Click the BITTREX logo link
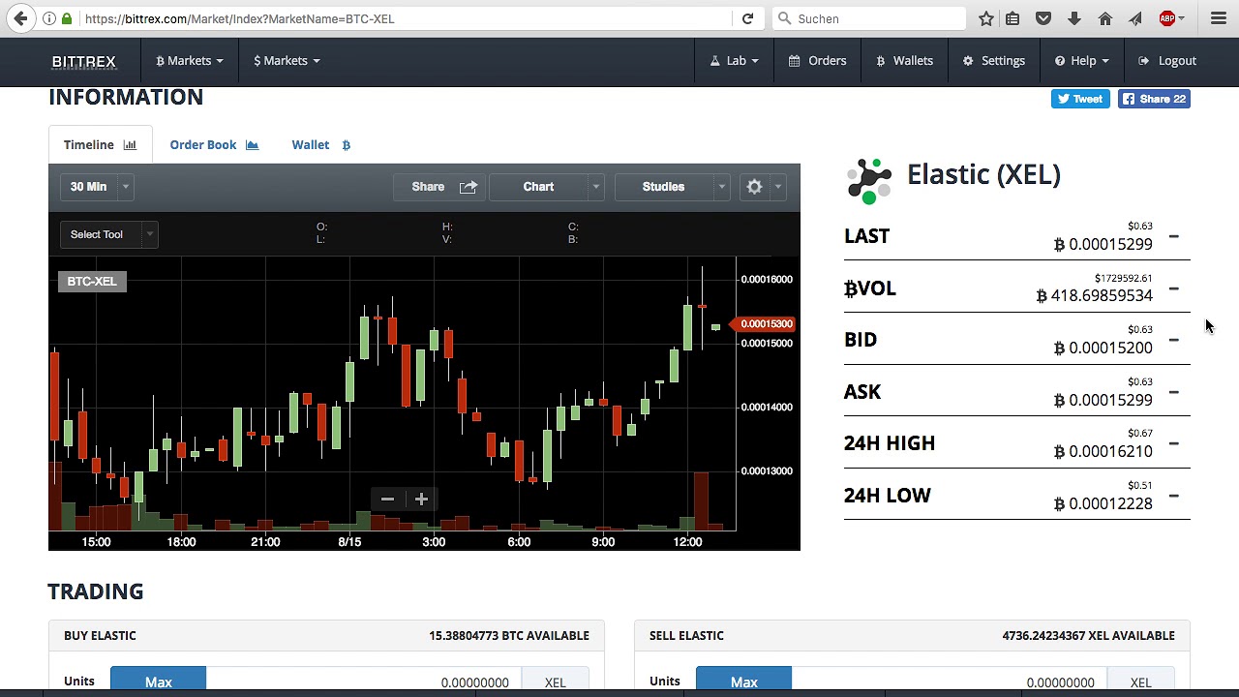Viewport: 1239px width, 697px height. pyautogui.click(x=84, y=61)
